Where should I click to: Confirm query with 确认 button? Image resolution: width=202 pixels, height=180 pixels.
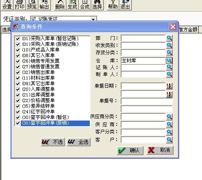tap(130, 150)
